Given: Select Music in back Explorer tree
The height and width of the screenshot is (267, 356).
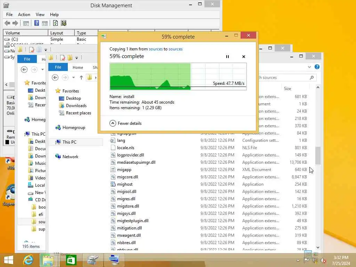Looking at the screenshot, I should coord(40,163).
